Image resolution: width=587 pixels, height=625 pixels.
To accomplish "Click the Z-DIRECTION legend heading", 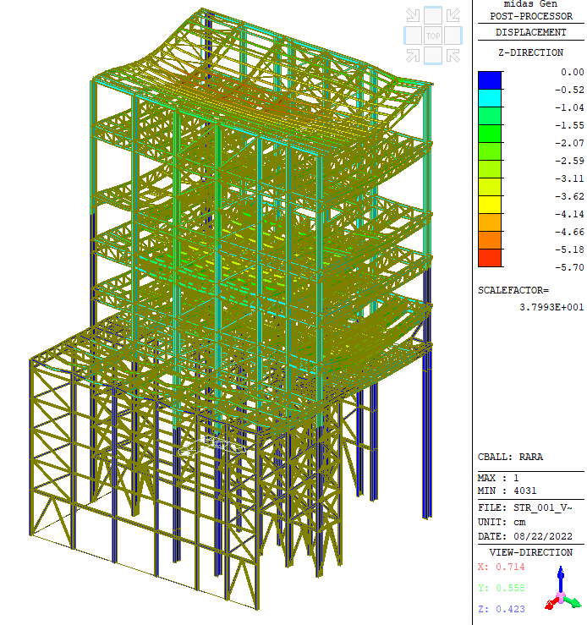I will click(x=531, y=52).
